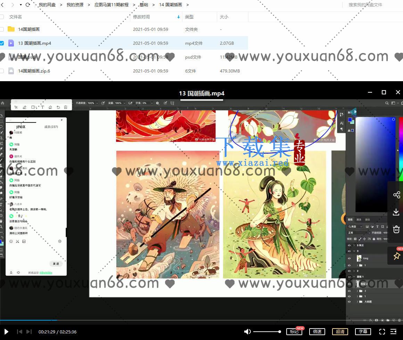
Task: Sort files by 大小 column header
Action: 224,17
